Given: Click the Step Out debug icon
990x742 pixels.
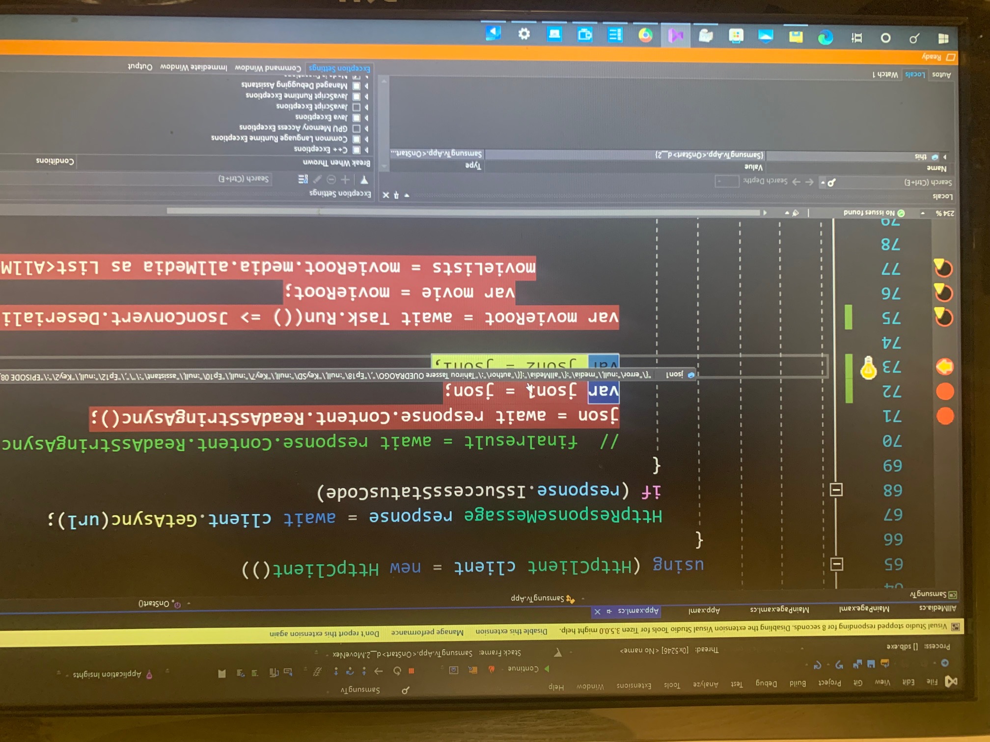Looking at the screenshot, I should [335, 670].
